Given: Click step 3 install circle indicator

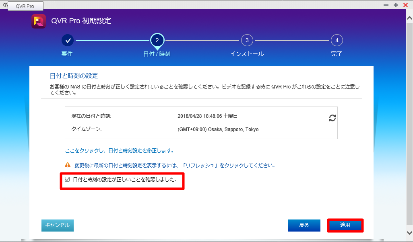Looking at the screenshot, I should 247,40.
